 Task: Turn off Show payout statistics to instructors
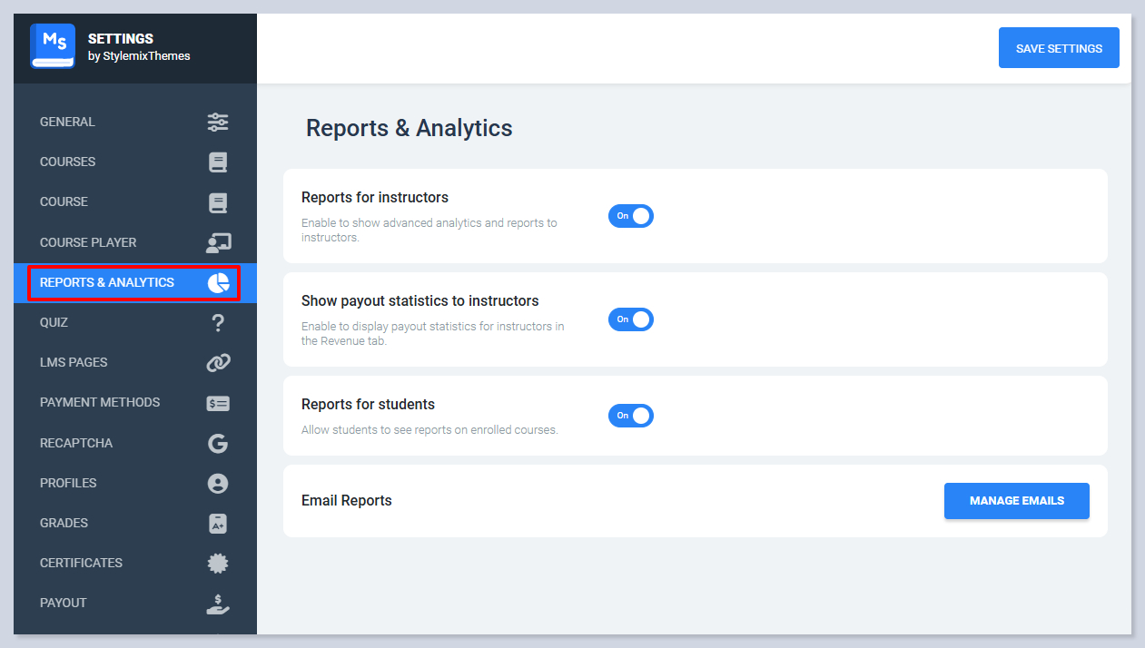631,319
